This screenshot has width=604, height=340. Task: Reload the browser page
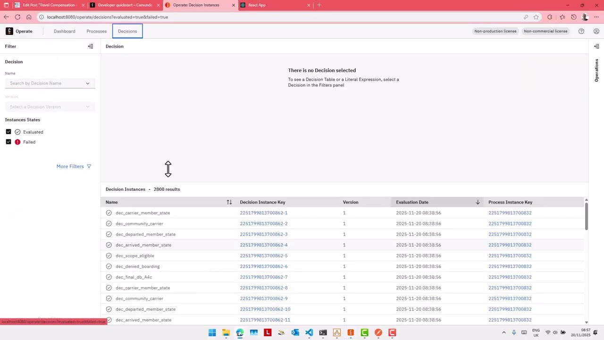tap(17, 17)
